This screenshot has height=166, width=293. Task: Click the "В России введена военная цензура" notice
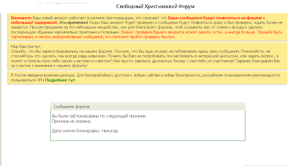43,75
